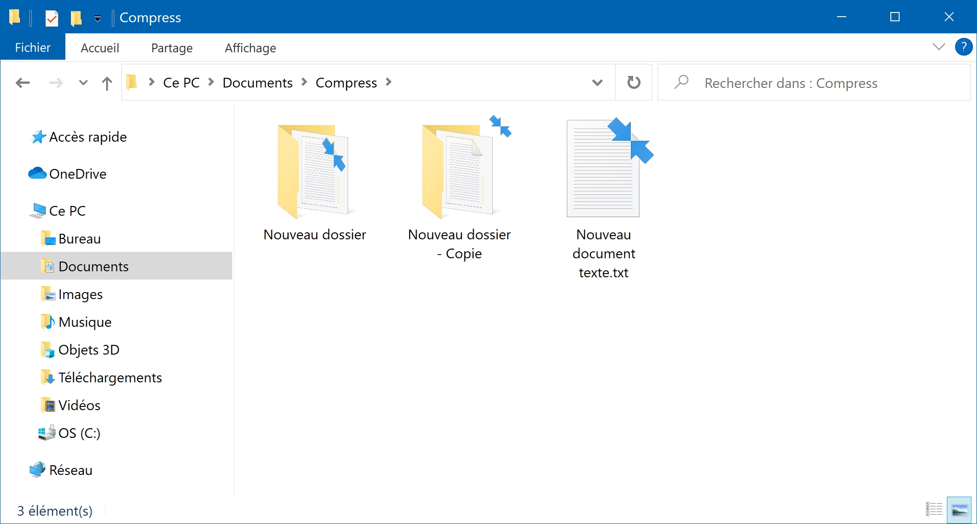Open the Customize Quick Access Toolbar dropdown
Viewport: 977px width, 524px height.
point(97,19)
